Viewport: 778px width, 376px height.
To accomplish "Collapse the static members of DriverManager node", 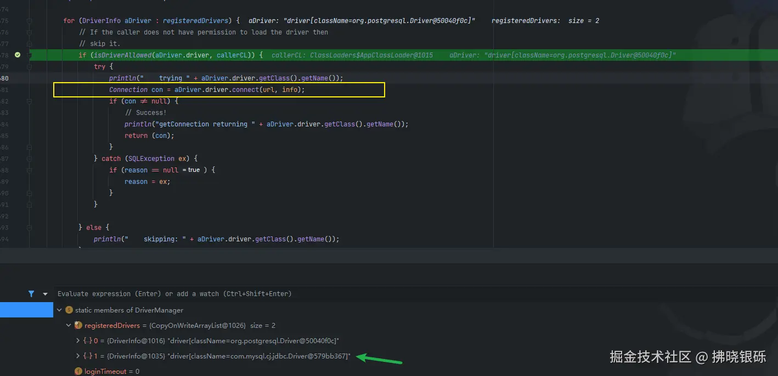I will pyautogui.click(x=59, y=310).
